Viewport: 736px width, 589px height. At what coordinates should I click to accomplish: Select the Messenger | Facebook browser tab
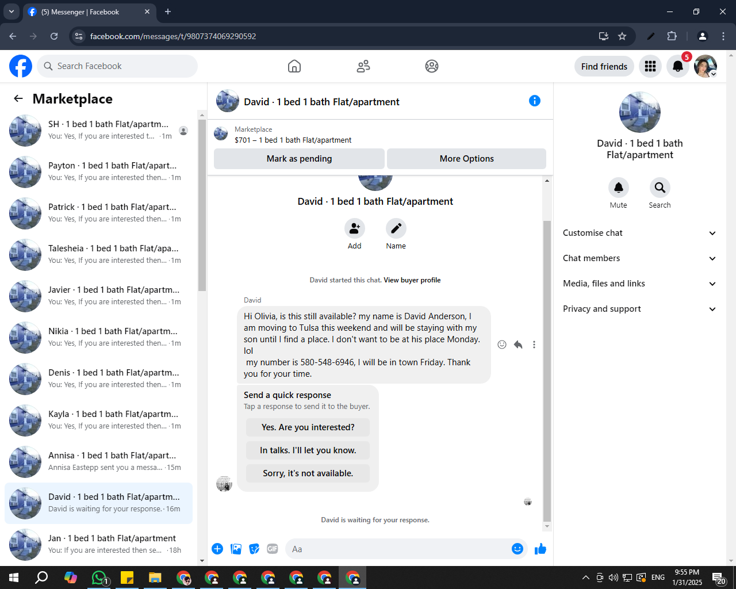coord(89,12)
